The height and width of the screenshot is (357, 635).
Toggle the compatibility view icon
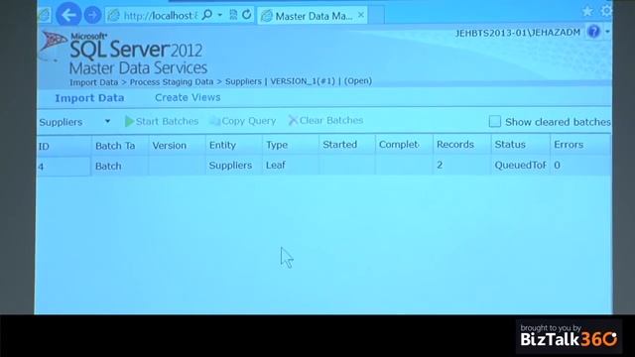(233, 15)
